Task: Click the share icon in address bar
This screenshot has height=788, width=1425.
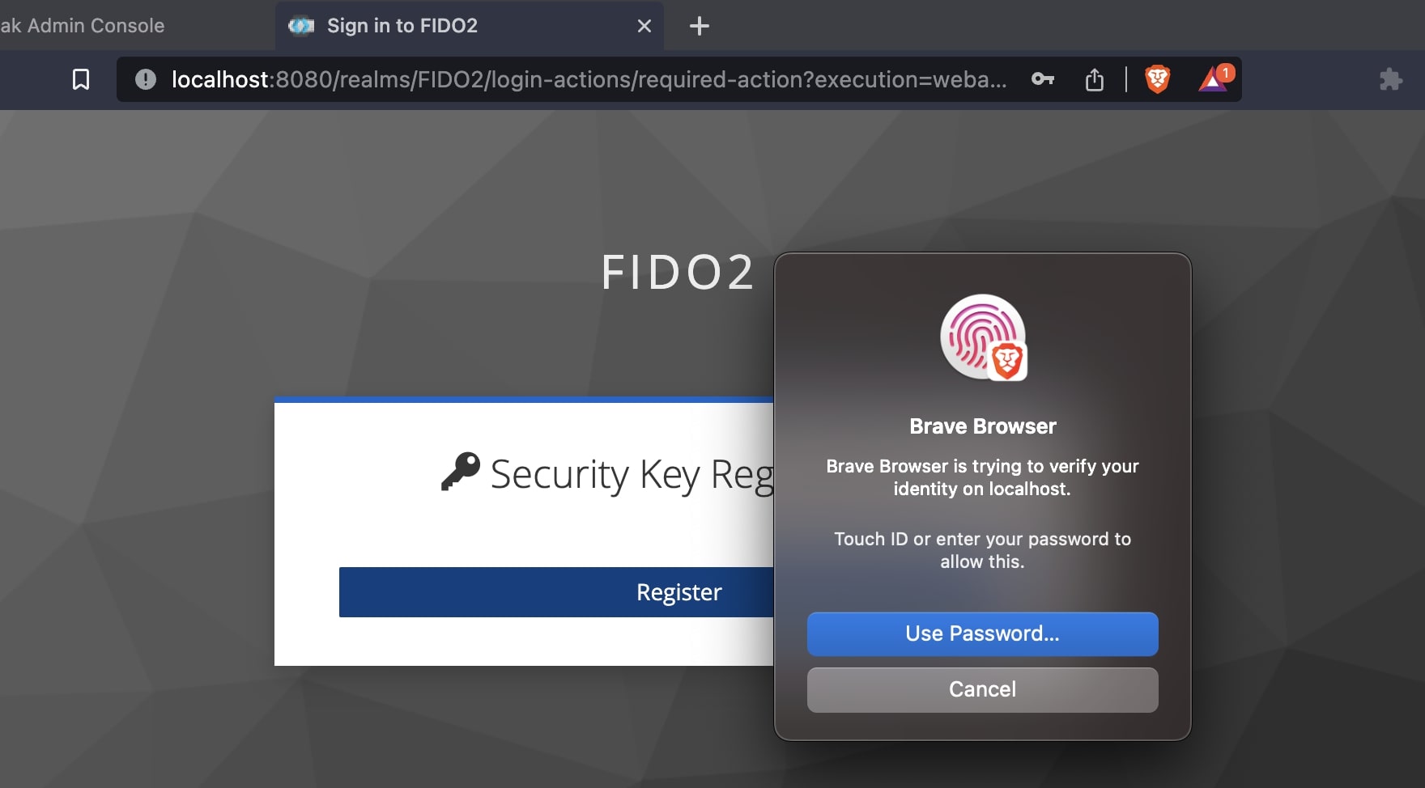Action: 1094,79
